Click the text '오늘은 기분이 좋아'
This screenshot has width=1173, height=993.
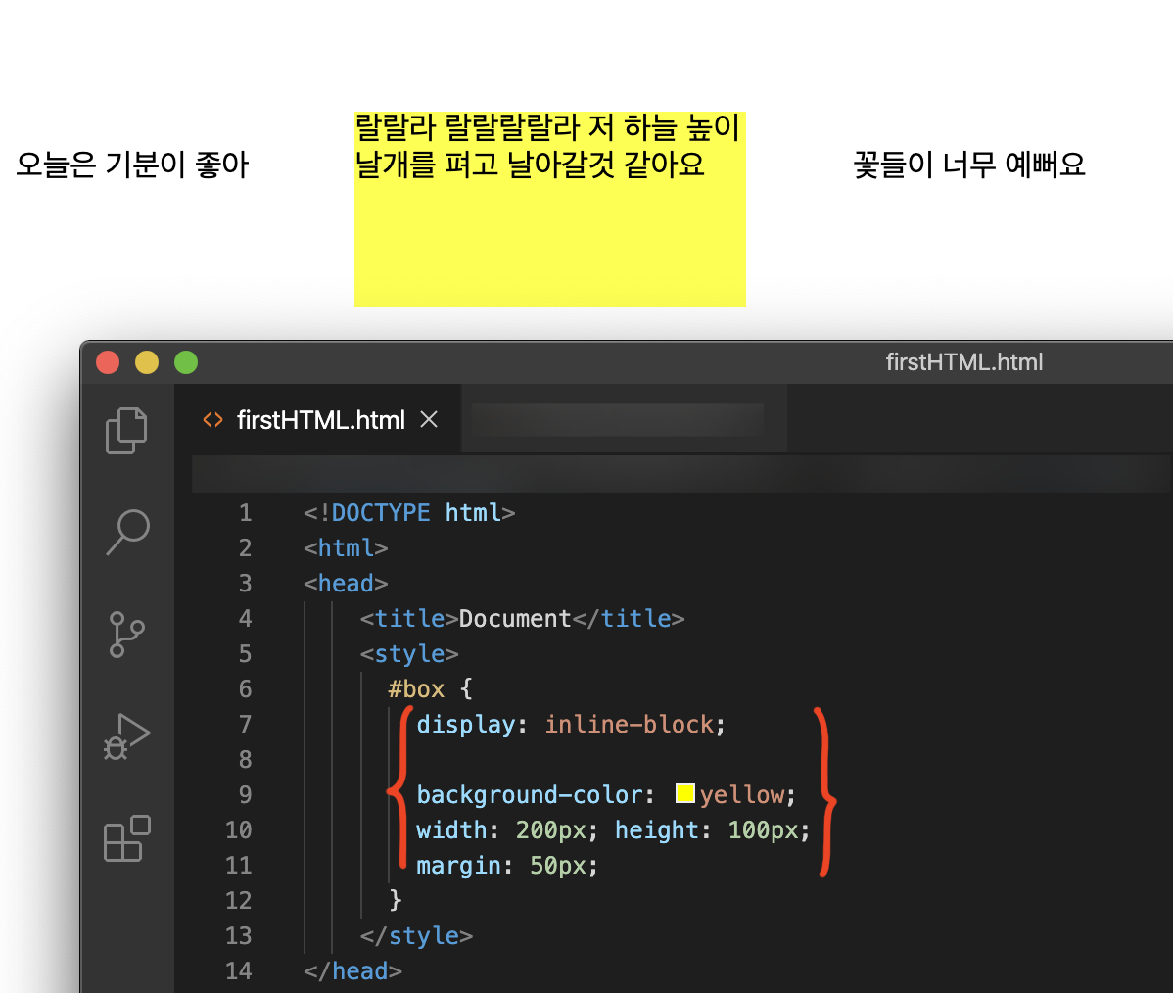coord(132,165)
